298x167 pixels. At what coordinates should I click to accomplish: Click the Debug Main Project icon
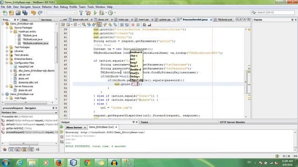coord(102,13)
